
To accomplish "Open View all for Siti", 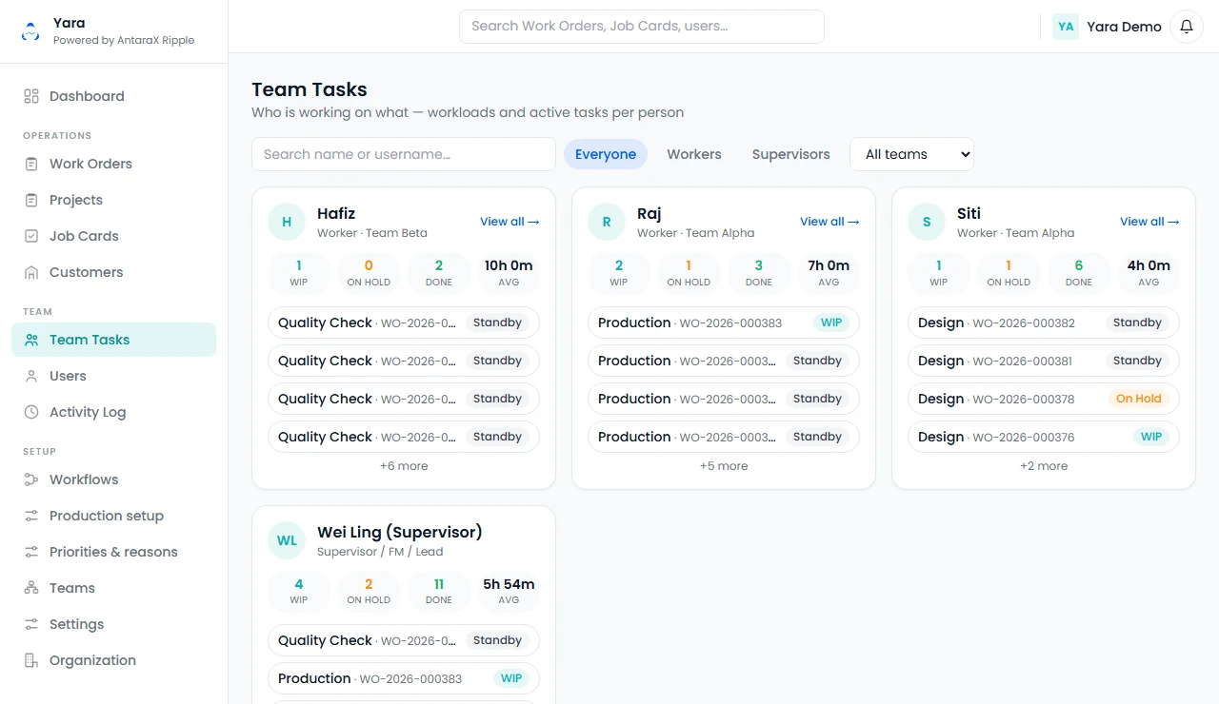I will 1149,222.
